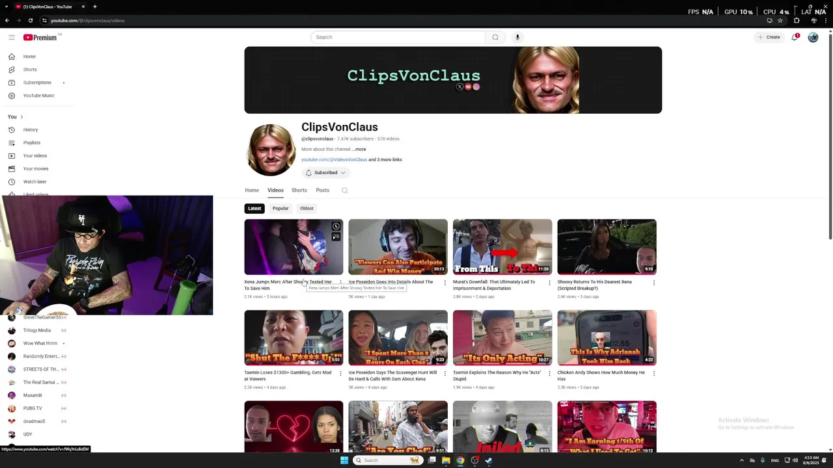
Task: Open Subscriptions in the sidebar
Action: pos(37,83)
